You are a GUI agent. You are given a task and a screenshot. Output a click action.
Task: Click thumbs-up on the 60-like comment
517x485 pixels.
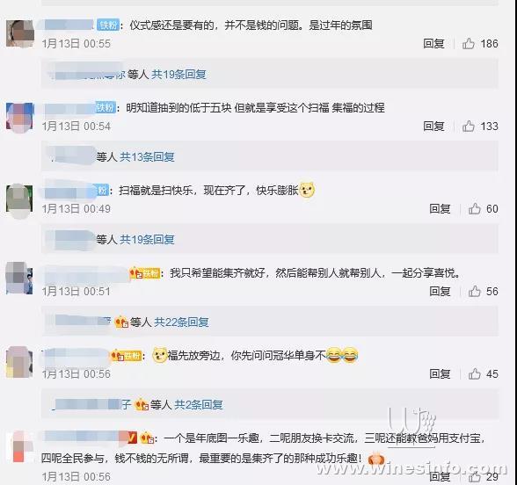[x=475, y=208]
